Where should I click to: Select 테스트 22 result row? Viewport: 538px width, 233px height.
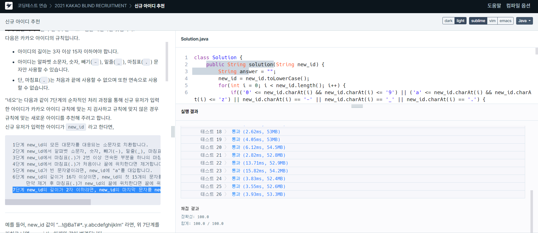point(353,163)
